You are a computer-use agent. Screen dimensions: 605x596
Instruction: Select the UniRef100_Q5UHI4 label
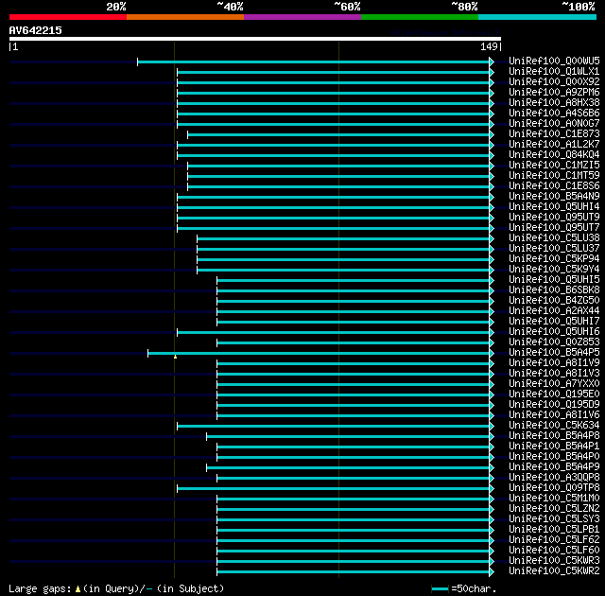554,207
